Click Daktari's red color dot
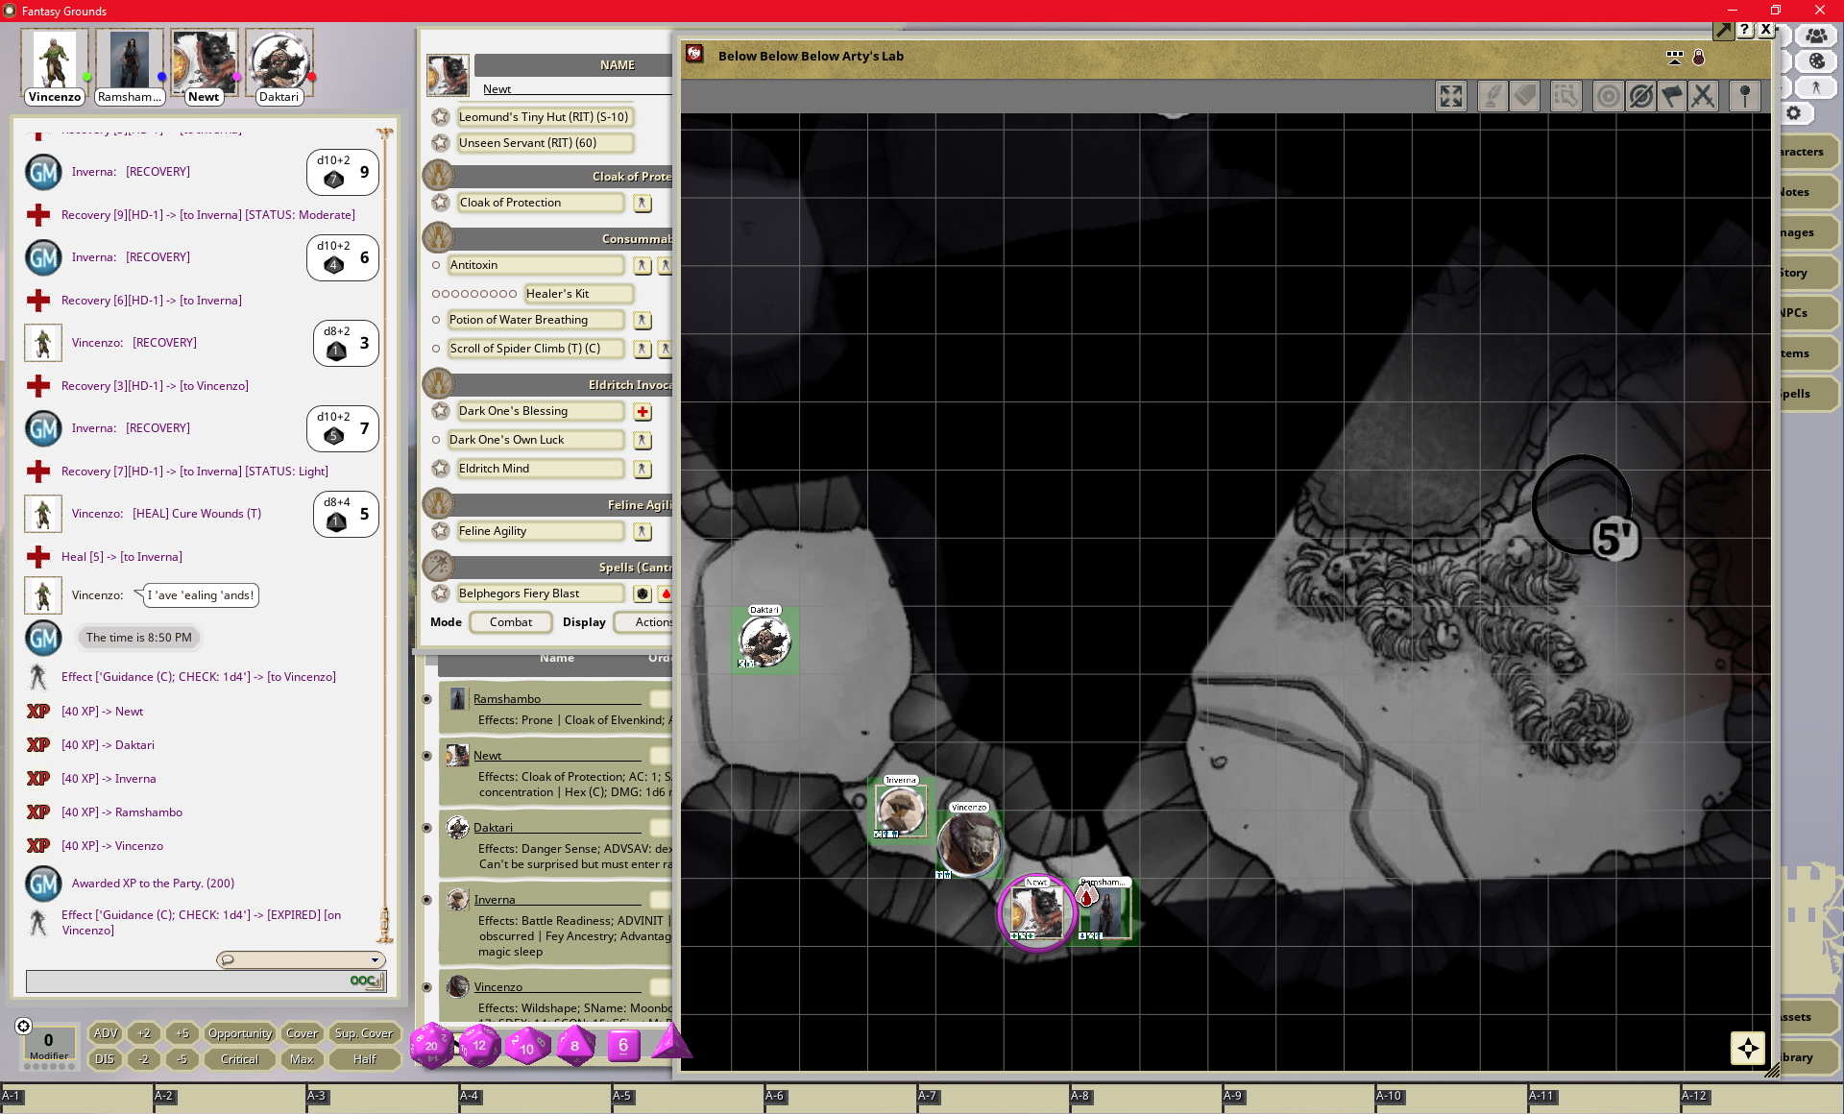The height and width of the screenshot is (1114, 1844). (311, 76)
